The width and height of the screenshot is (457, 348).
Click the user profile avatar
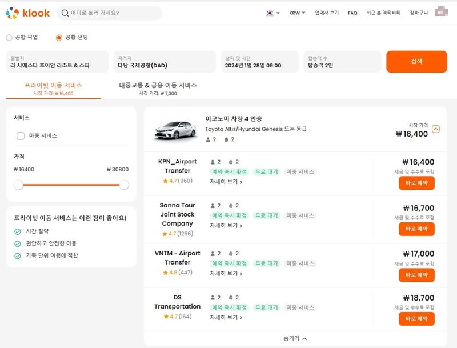[441, 11]
